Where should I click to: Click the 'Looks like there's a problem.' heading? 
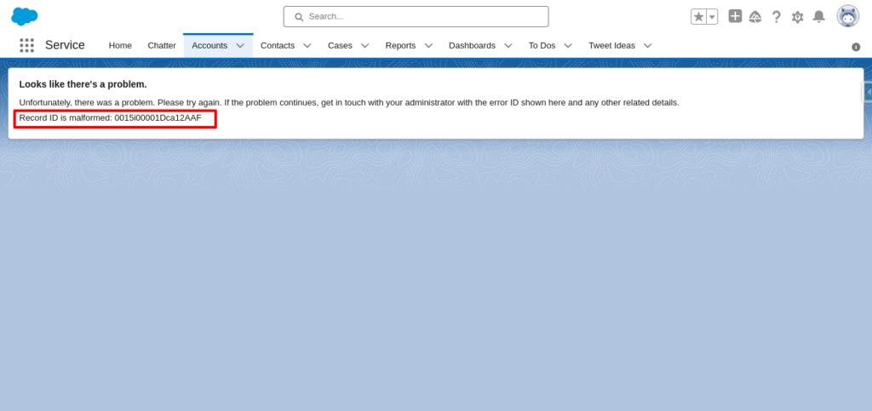(83, 84)
